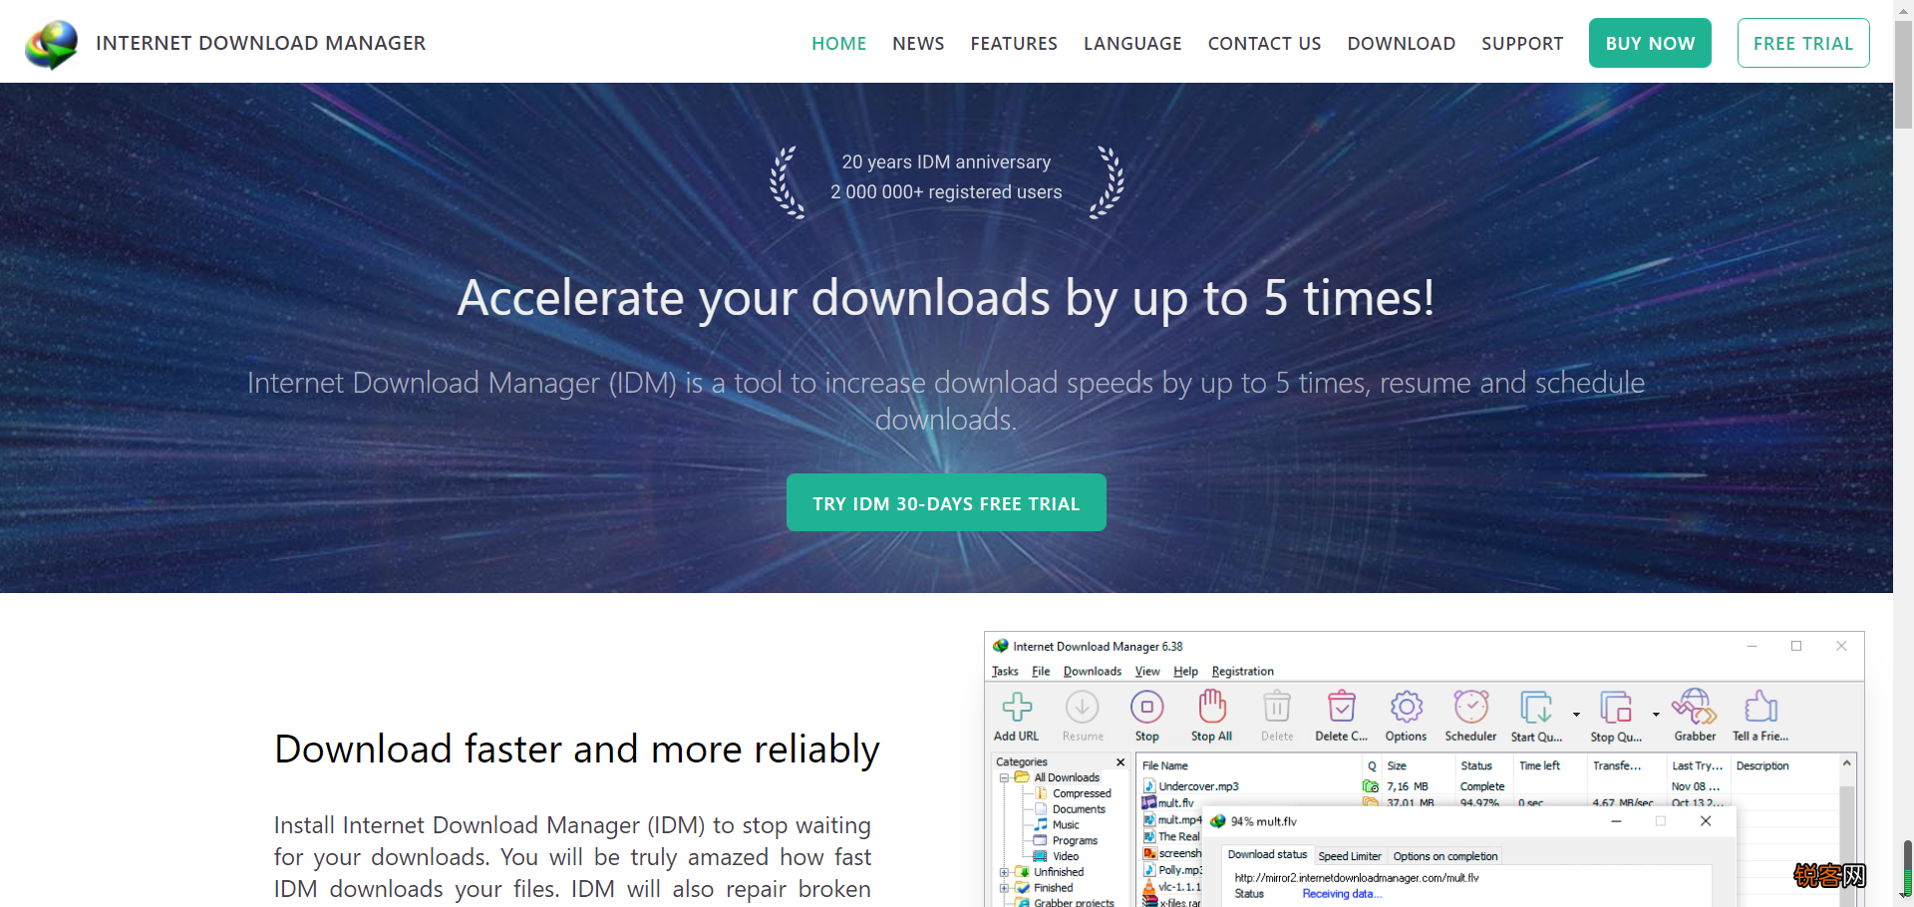Click the Tell a Friend thumbs-up icon
The width and height of the screenshot is (1914, 907).
coord(1760,707)
